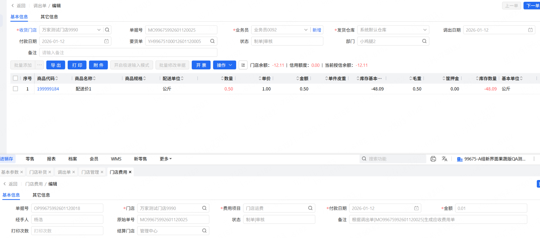This screenshot has width=540, height=238.
Task: Click search icon in 门店 field of 门店费用
Action: coord(204,208)
